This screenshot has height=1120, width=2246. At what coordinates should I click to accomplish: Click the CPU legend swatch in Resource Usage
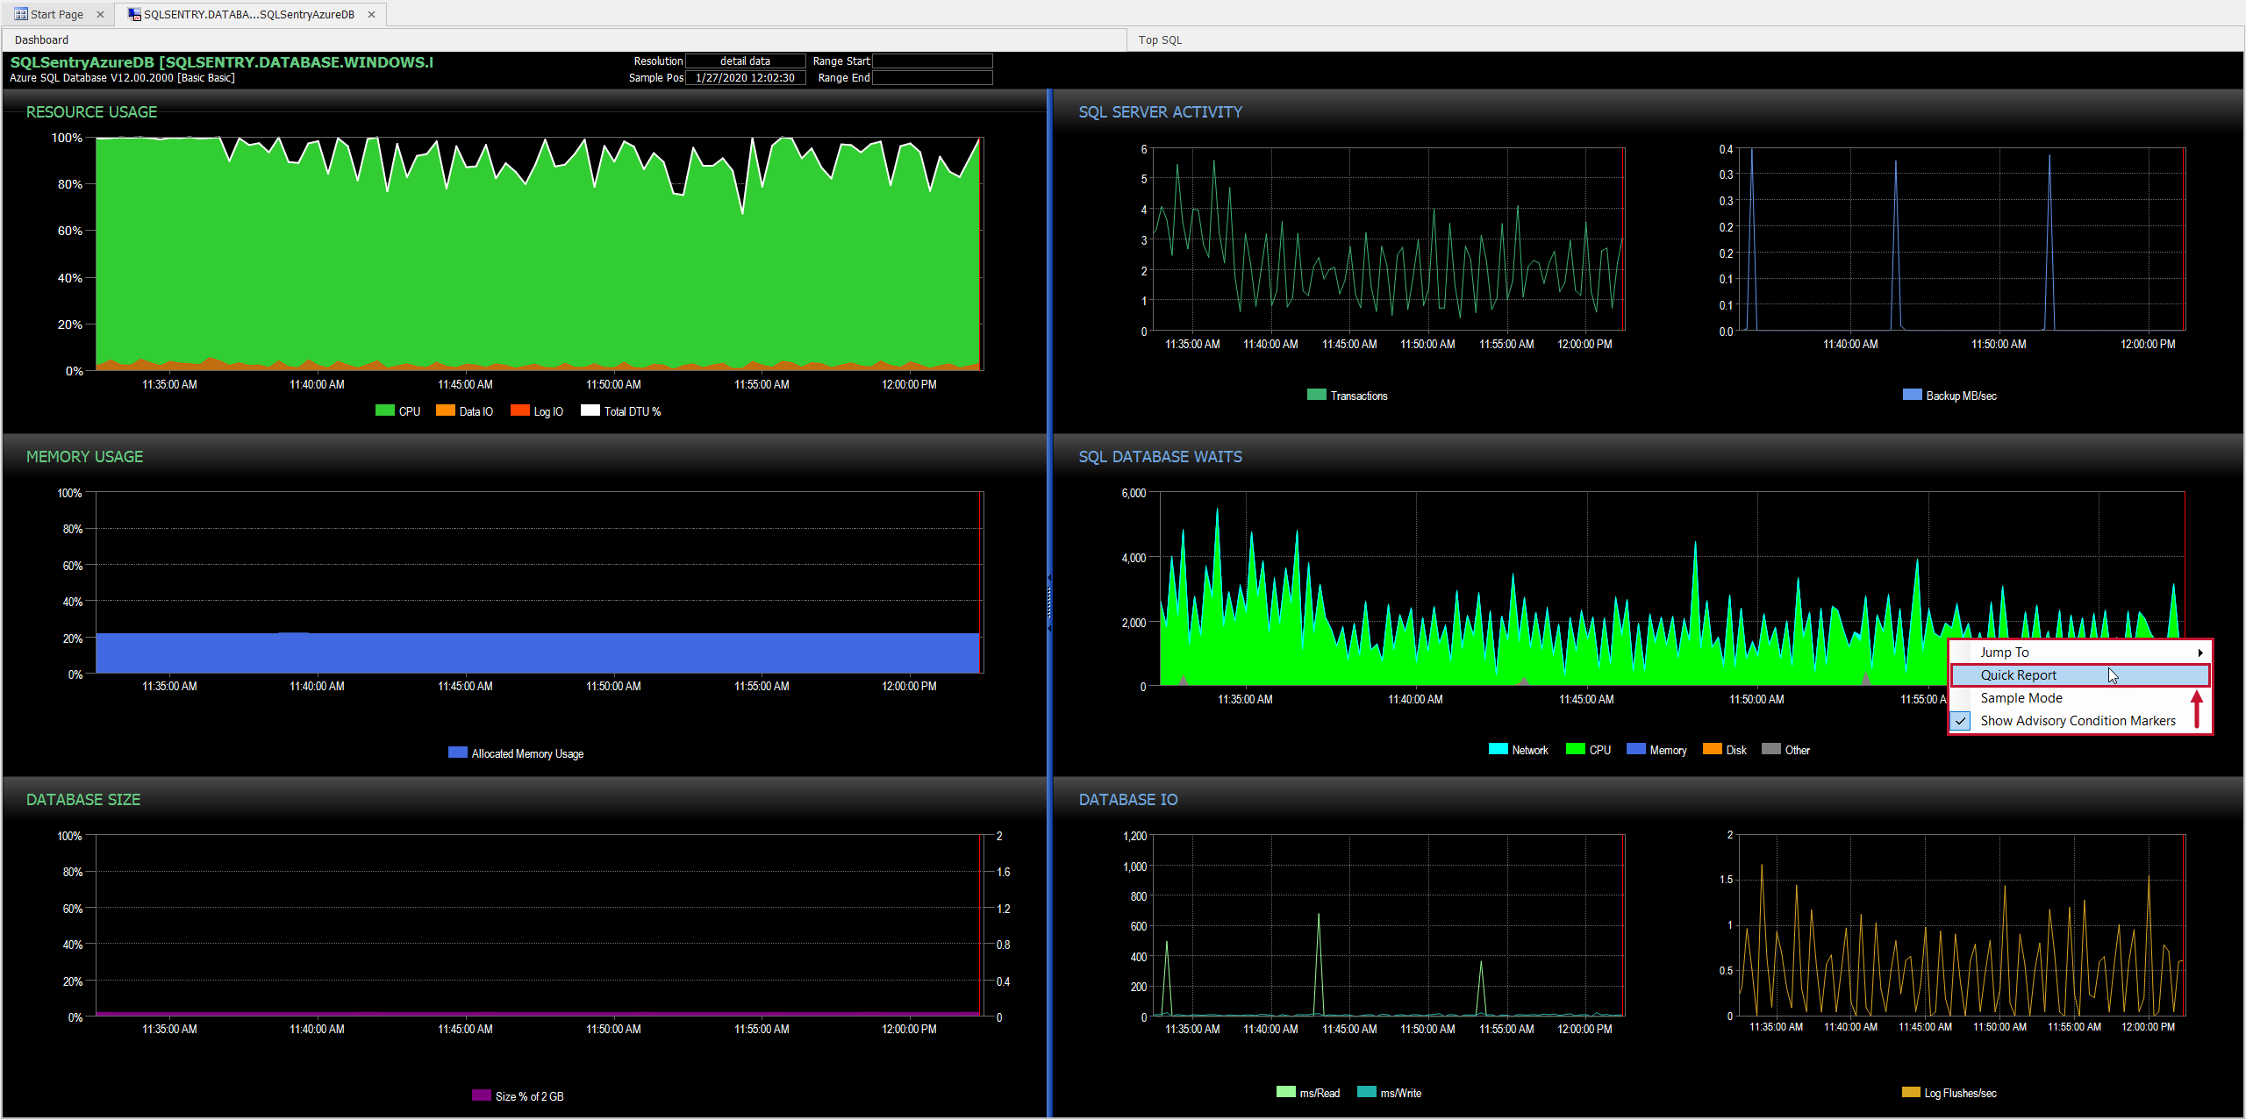coord(384,410)
